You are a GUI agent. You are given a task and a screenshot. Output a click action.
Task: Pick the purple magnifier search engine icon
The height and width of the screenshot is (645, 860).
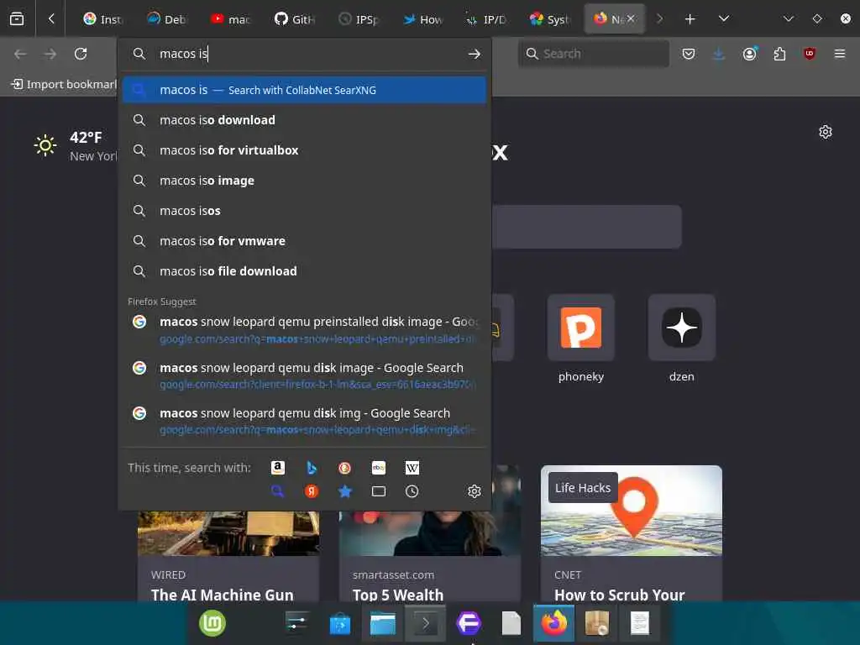tap(277, 491)
